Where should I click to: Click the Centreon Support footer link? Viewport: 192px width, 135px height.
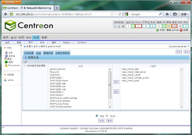pos(69,128)
